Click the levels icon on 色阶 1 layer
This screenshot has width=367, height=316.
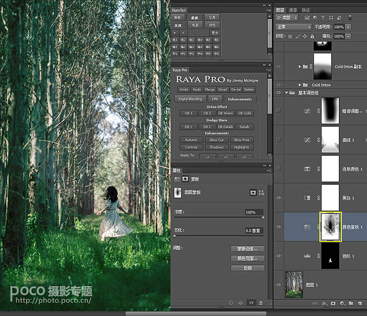pyautogui.click(x=307, y=256)
